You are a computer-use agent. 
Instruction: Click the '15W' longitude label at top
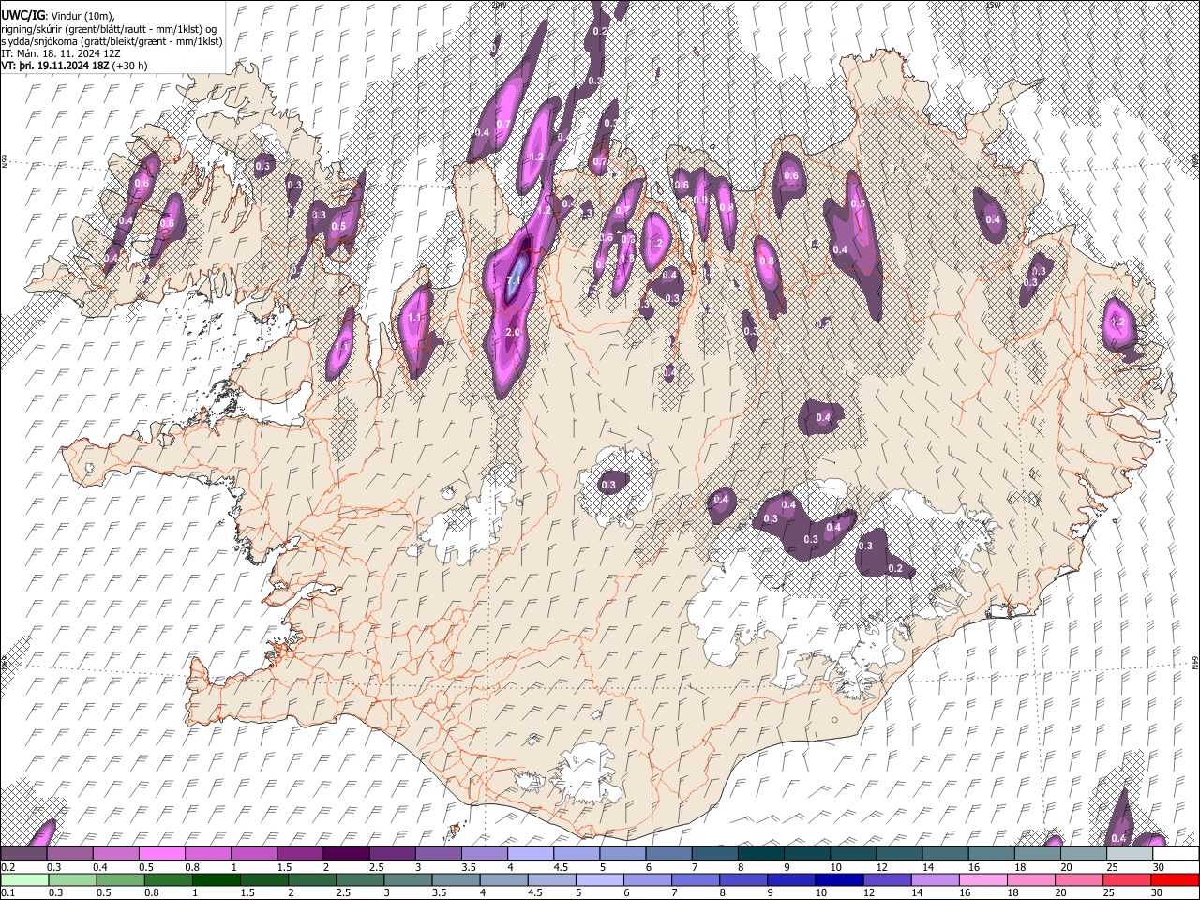tap(994, 5)
